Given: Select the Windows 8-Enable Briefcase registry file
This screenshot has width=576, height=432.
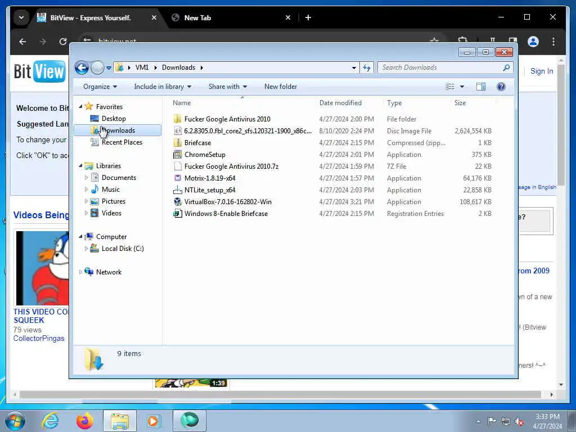Looking at the screenshot, I should 226,213.
